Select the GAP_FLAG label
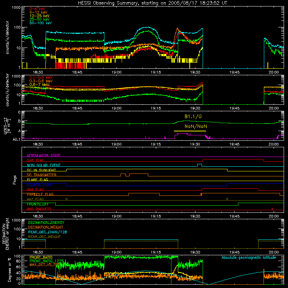The width and height of the screenshot is (288, 288). tap(35, 160)
